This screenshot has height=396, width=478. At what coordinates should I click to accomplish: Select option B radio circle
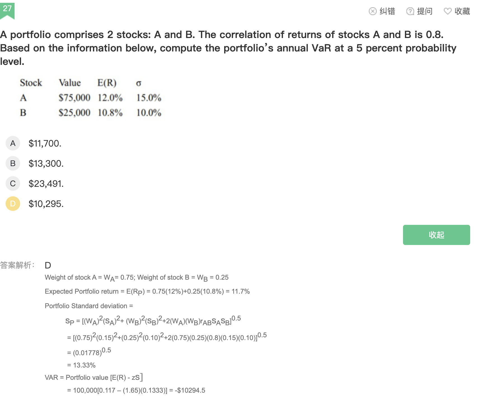13,163
